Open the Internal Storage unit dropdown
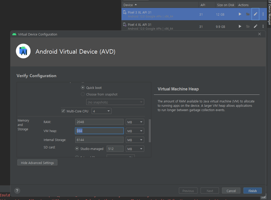The height and width of the screenshot is (200, 271). [135, 140]
